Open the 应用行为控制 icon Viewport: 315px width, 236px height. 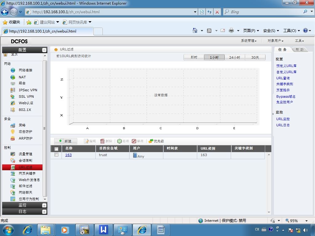(13, 199)
